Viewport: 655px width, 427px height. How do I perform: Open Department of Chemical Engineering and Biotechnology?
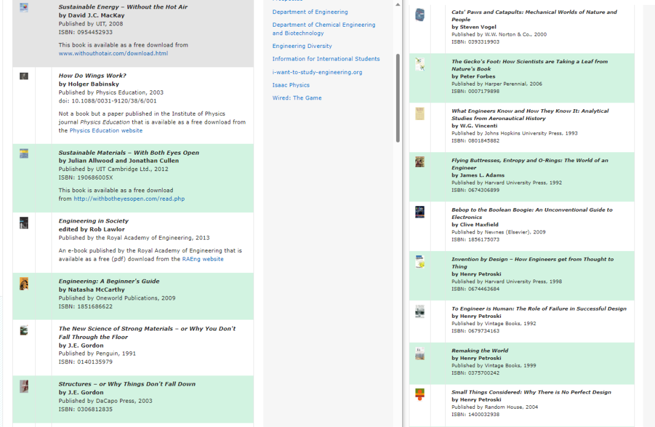tap(324, 29)
